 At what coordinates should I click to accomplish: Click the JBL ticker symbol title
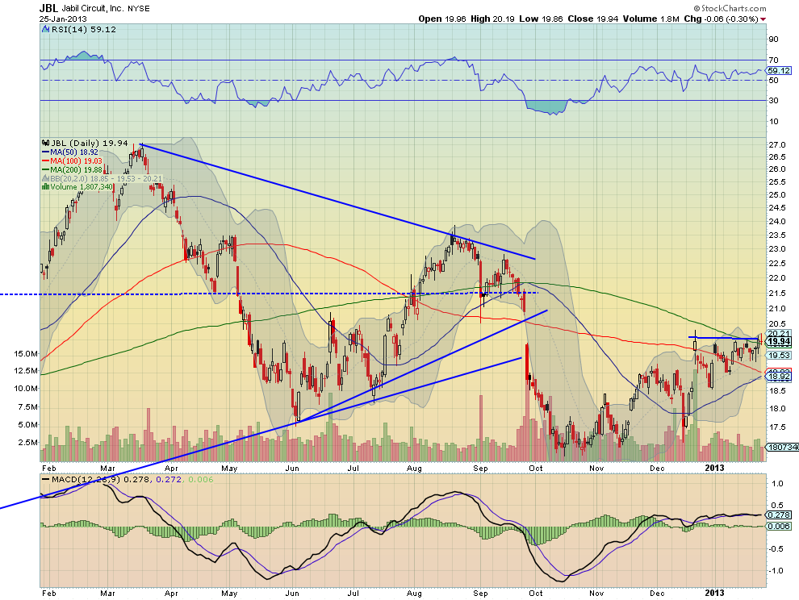(49, 8)
